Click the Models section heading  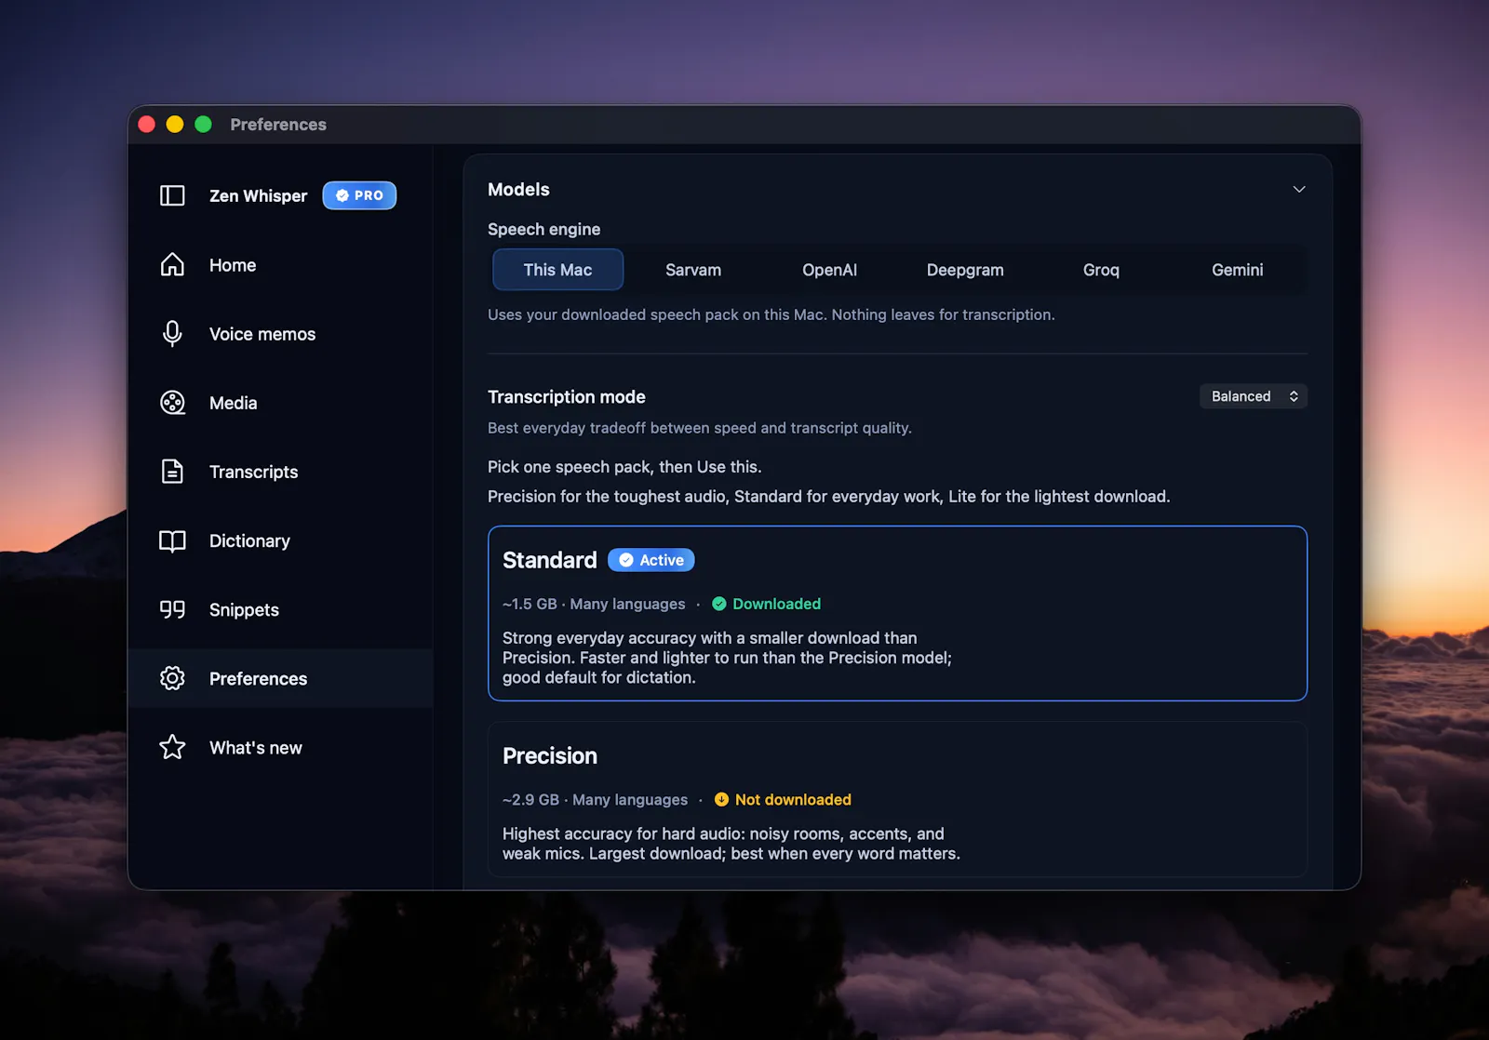pyautogui.click(x=518, y=189)
